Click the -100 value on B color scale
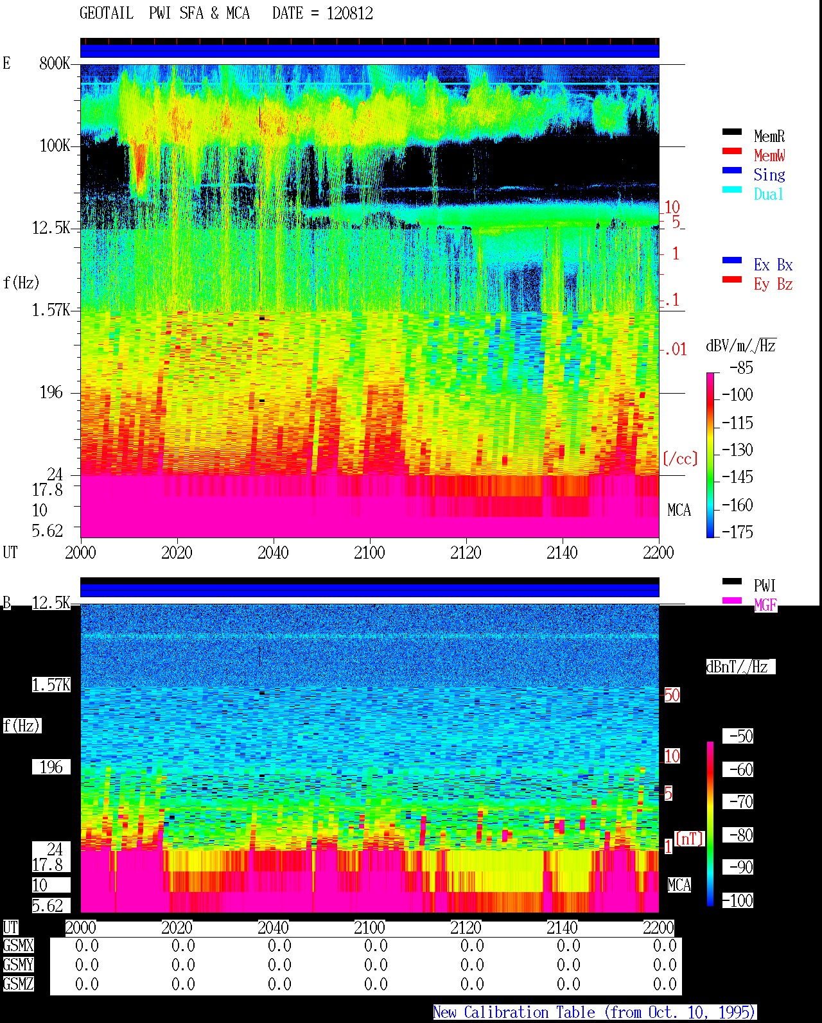 point(737,900)
